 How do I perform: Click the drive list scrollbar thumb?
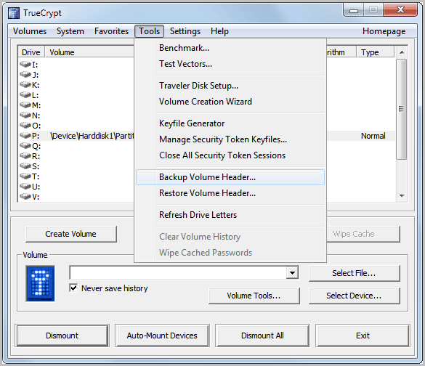[402, 109]
